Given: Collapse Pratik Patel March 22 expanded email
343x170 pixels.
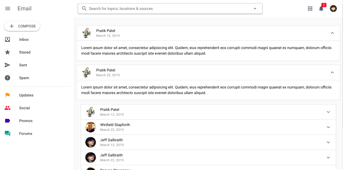Looking at the screenshot, I should 332,72.
